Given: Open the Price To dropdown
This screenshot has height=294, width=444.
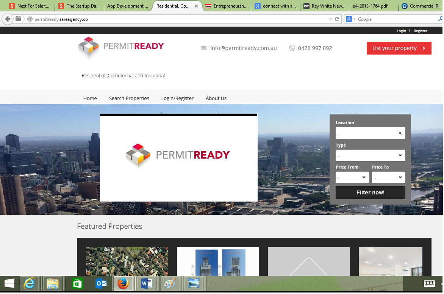Looking at the screenshot, I should pos(388,177).
